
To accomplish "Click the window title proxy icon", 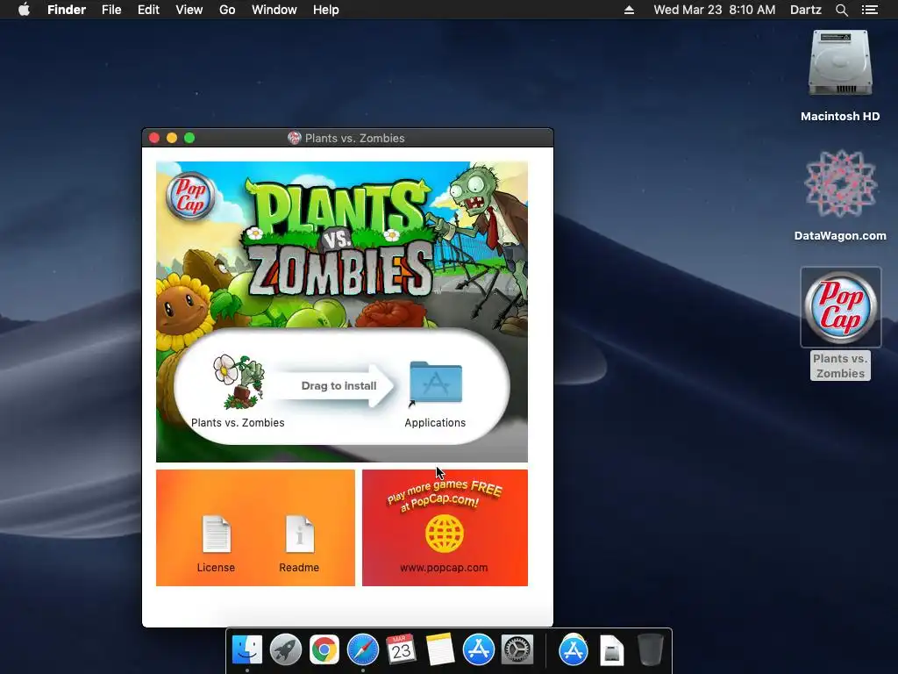I will click(295, 138).
